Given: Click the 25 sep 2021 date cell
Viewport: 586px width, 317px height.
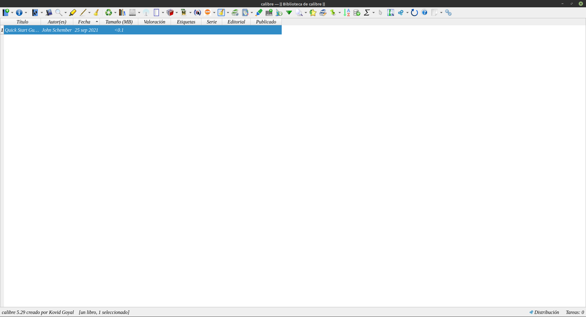Looking at the screenshot, I should (86, 30).
